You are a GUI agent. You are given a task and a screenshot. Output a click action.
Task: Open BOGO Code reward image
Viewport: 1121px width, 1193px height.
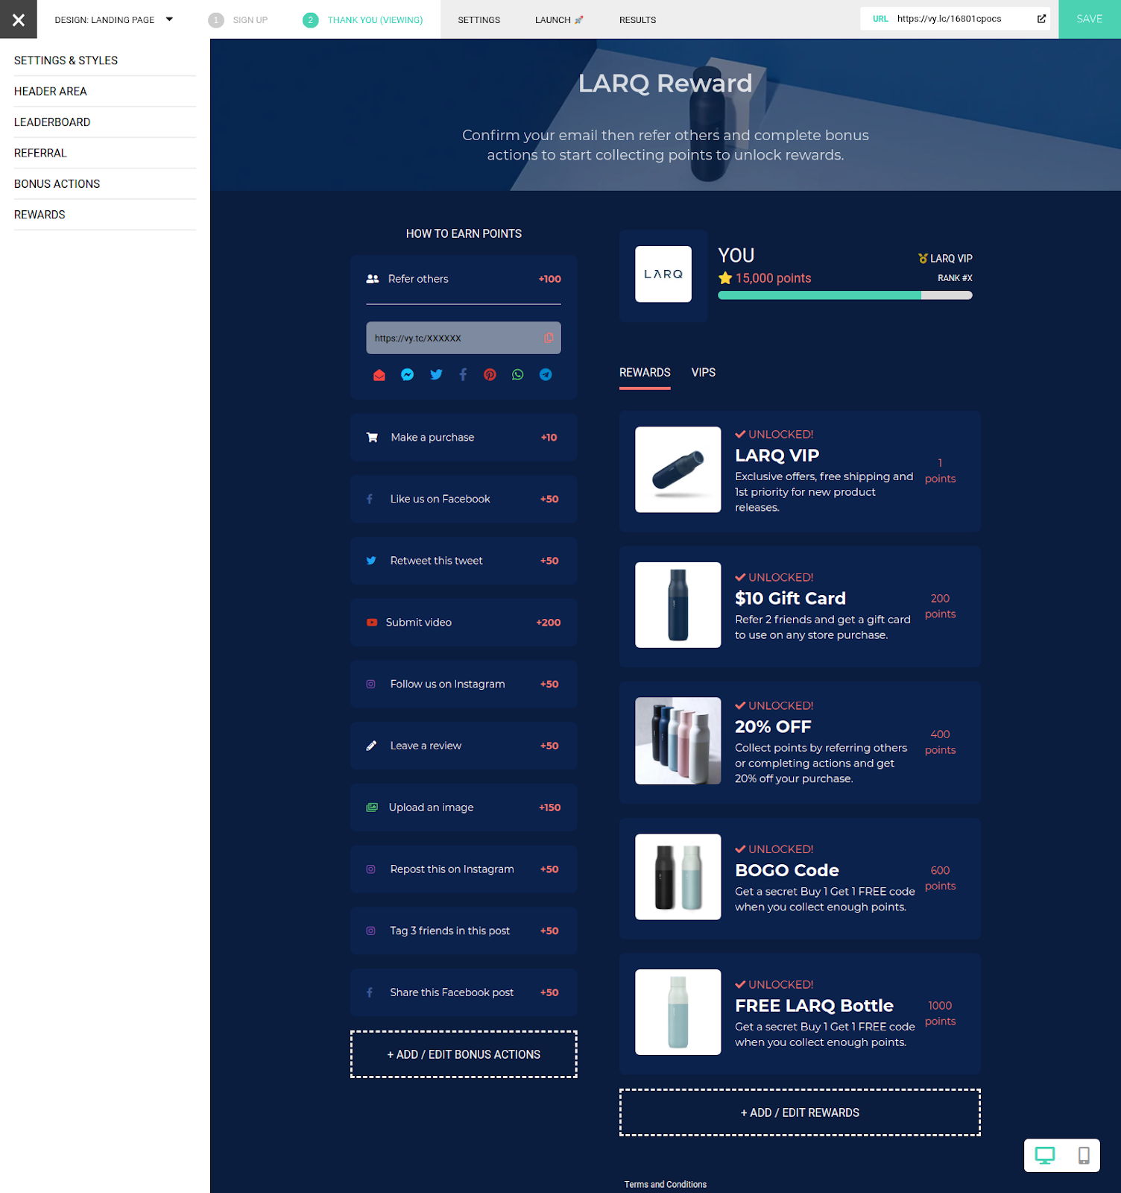pyautogui.click(x=678, y=877)
